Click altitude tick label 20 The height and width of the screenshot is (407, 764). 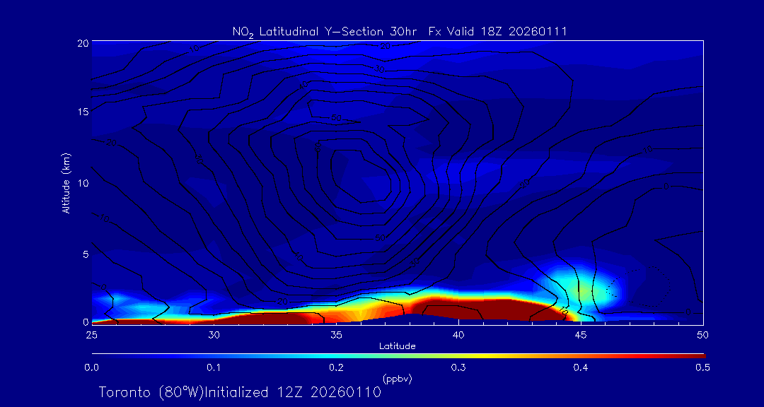[82, 43]
